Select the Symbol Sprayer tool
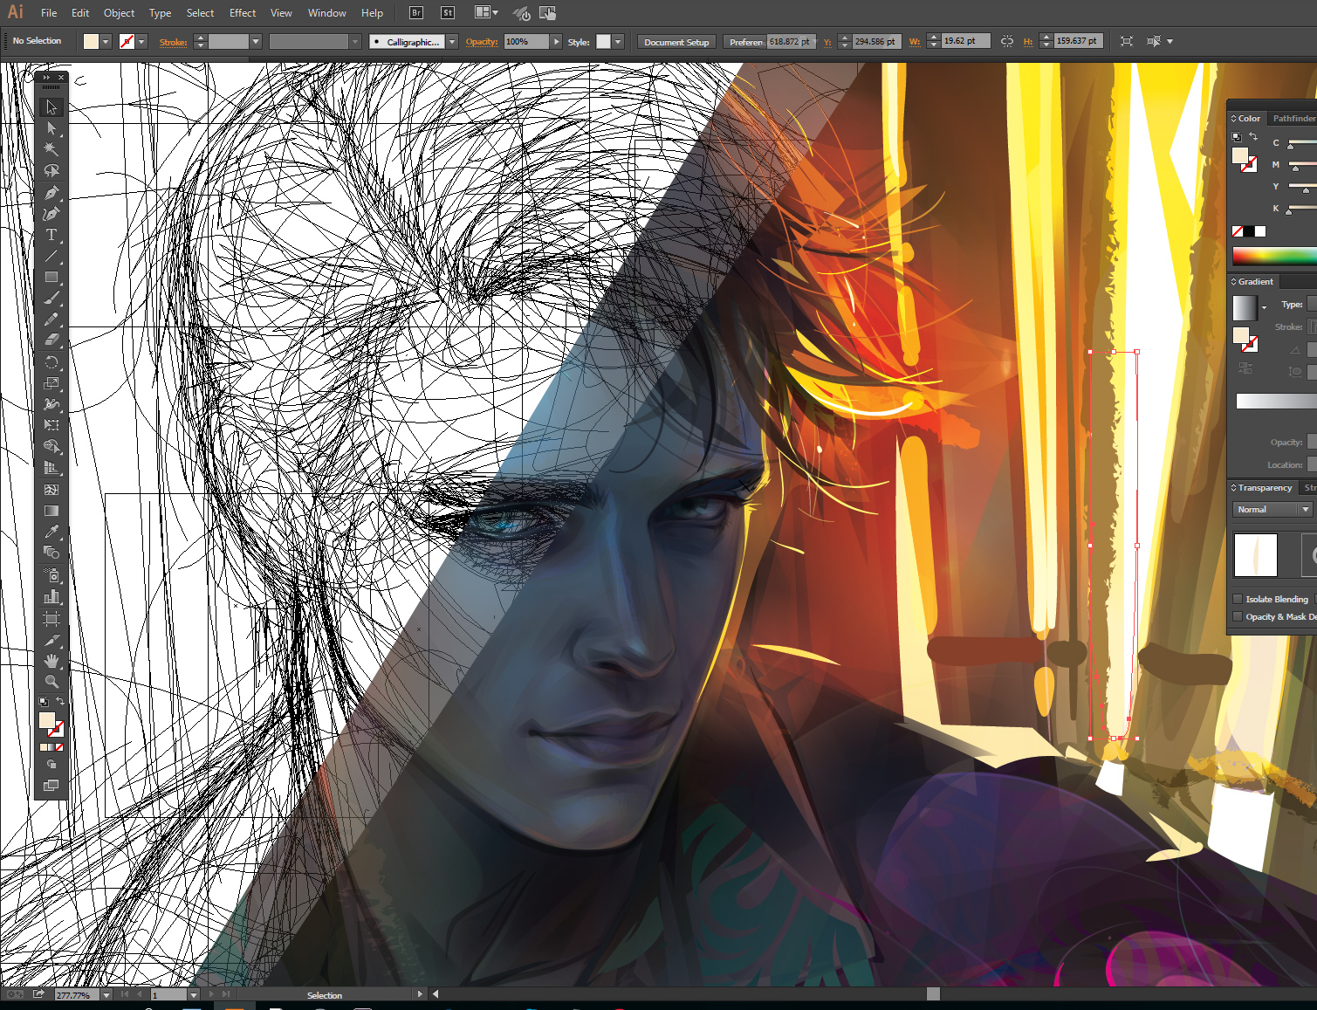The height and width of the screenshot is (1010, 1317). click(x=51, y=575)
